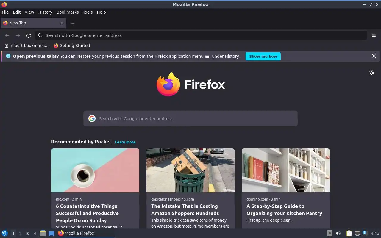This screenshot has width=381, height=238.
Task: Click the forward navigation arrow
Action: (x=18, y=35)
